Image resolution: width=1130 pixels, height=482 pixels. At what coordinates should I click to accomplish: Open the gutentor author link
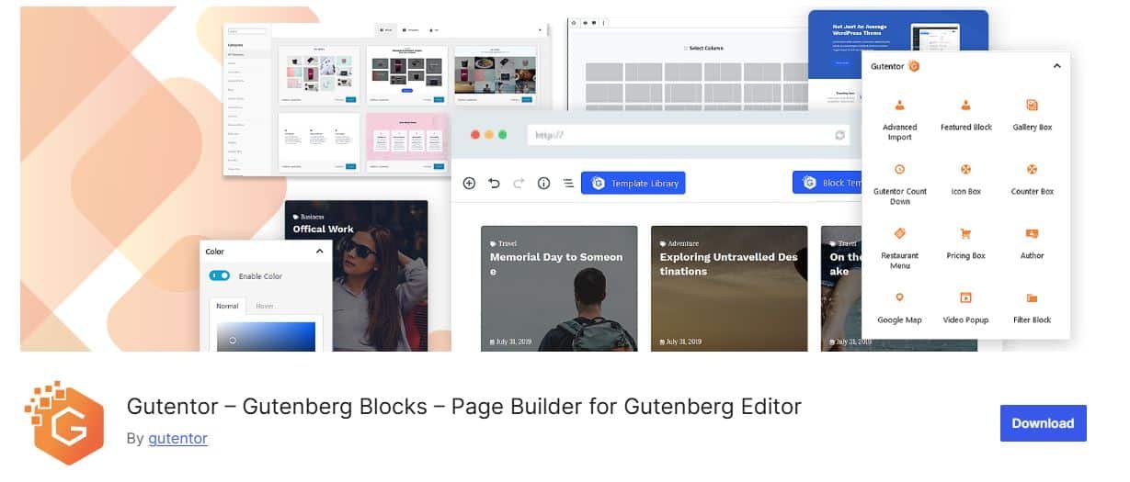pyautogui.click(x=177, y=438)
